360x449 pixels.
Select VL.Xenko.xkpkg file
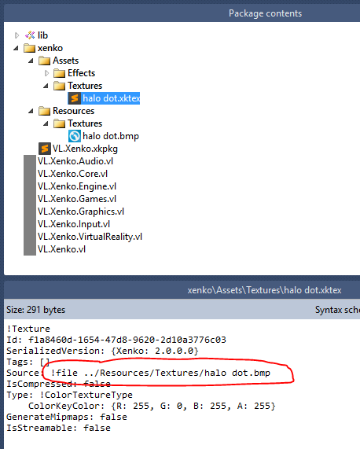point(85,149)
